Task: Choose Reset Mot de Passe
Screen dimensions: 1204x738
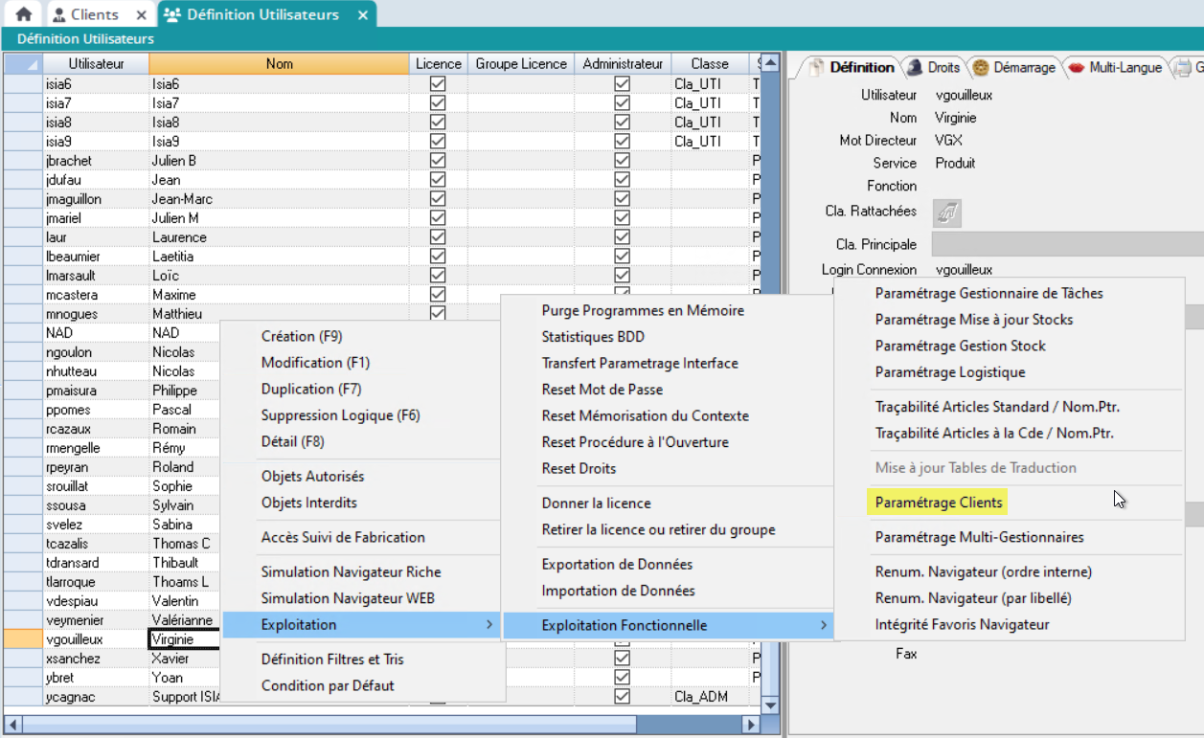Action: tap(602, 390)
